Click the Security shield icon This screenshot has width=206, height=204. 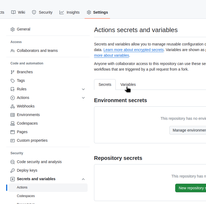click(x=34, y=12)
